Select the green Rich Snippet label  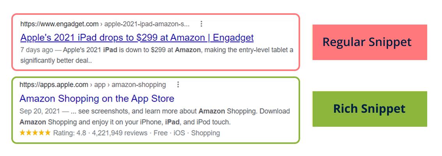370,109
